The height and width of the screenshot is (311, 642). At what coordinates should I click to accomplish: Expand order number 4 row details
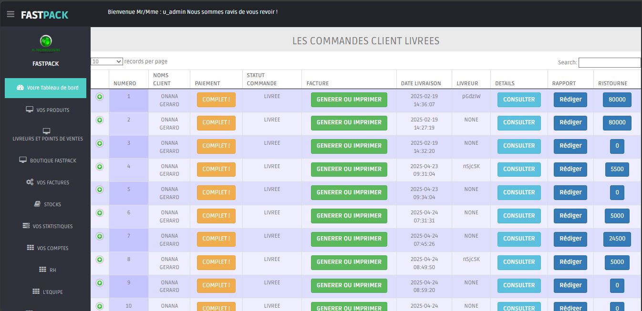coord(100,167)
